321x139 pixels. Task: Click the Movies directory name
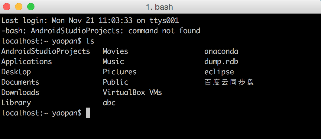pos(115,51)
